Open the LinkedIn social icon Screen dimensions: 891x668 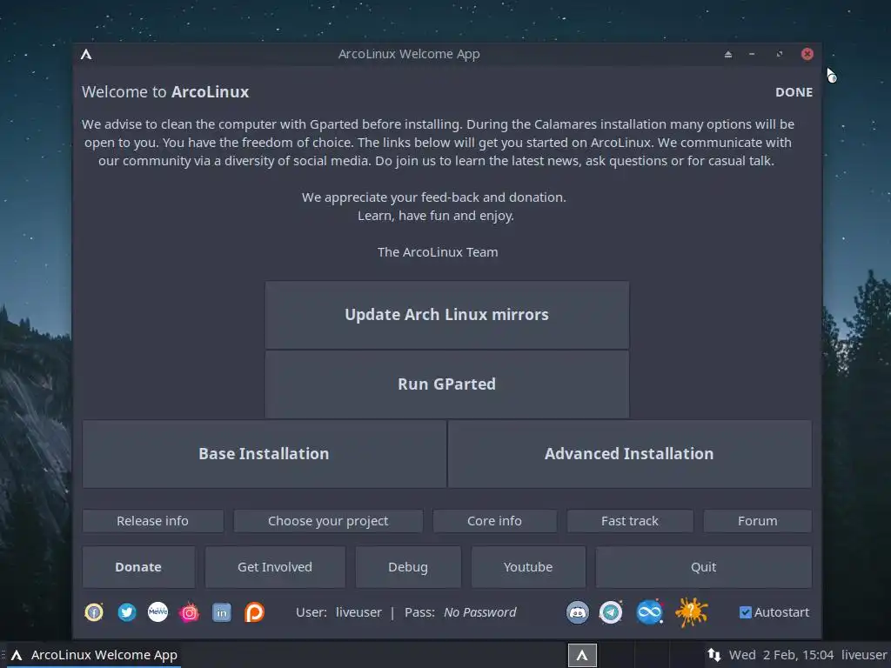(x=222, y=612)
